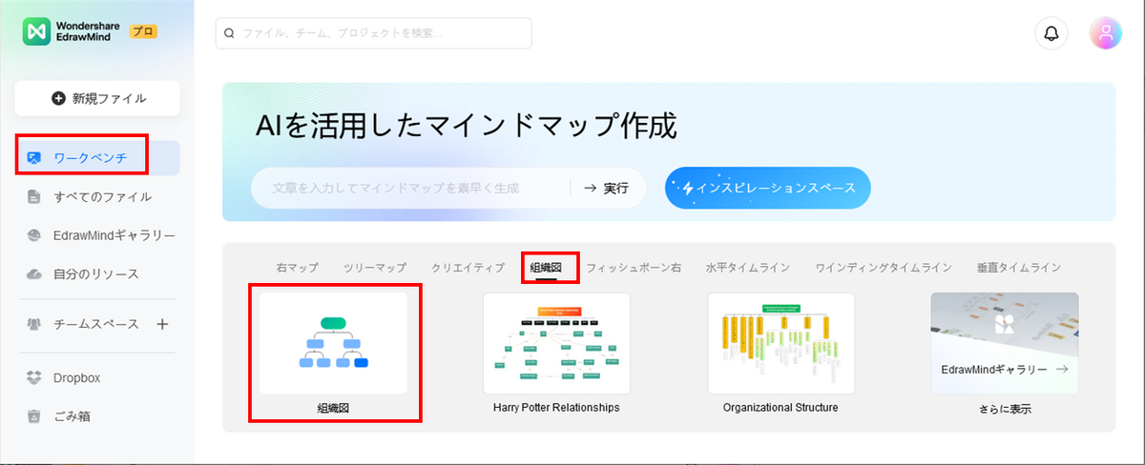Switch to the 組織図 tab

pos(546,268)
